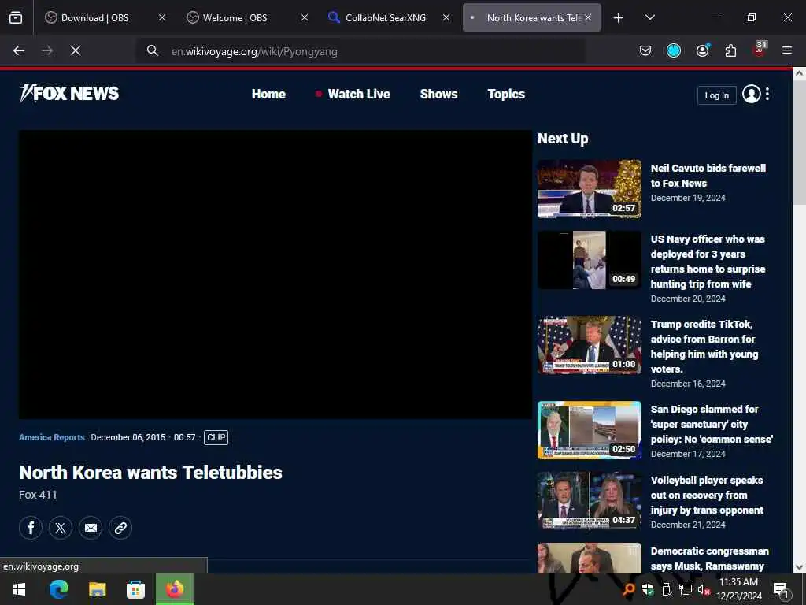Share video by email
806x605 pixels.
pos(91,527)
